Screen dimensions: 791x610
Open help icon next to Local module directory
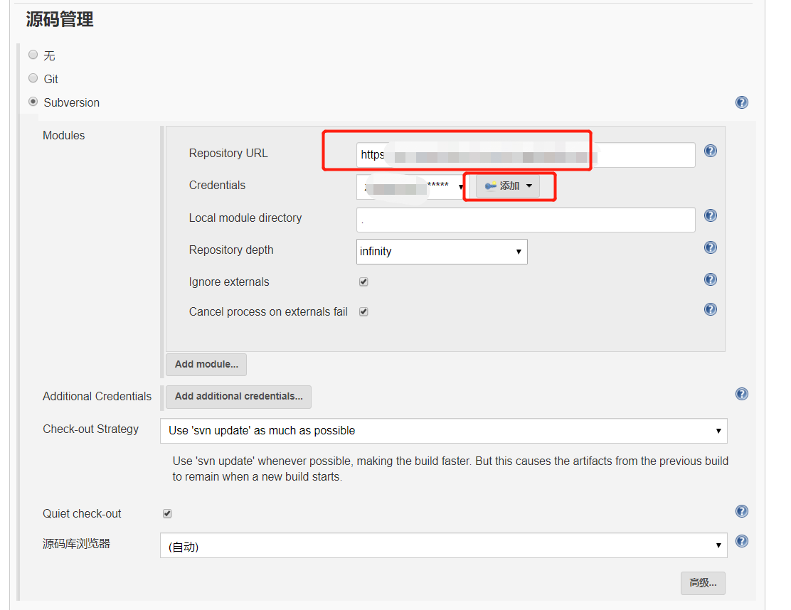(711, 215)
